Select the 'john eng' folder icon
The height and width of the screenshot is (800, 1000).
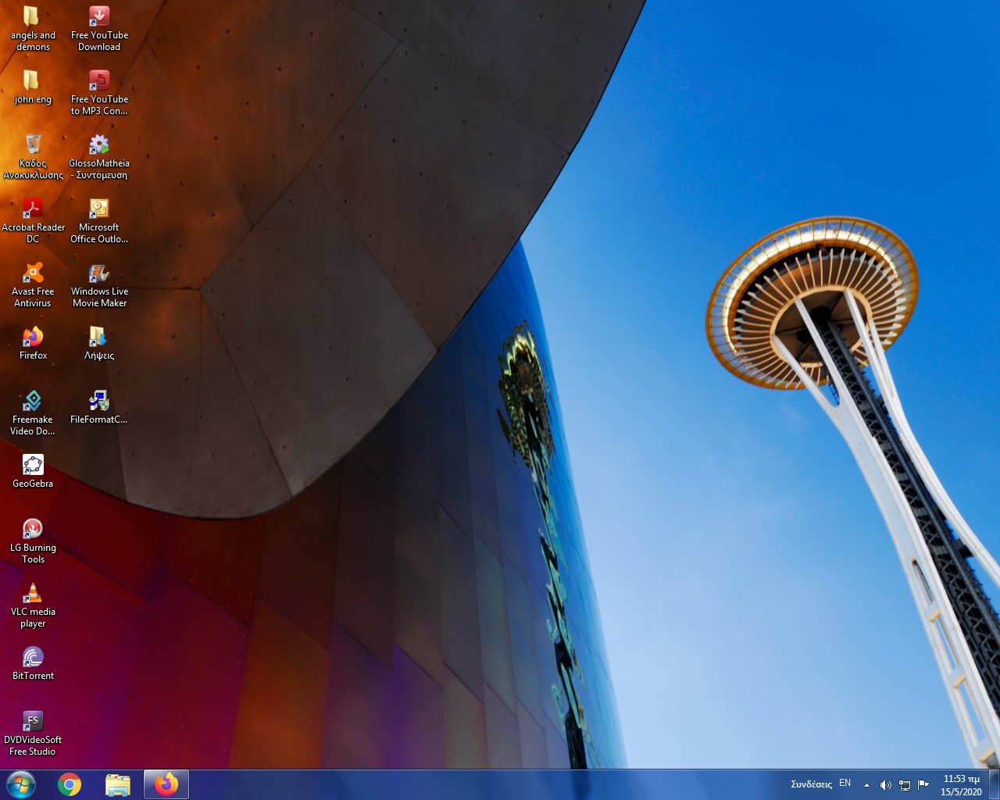pos(33,87)
